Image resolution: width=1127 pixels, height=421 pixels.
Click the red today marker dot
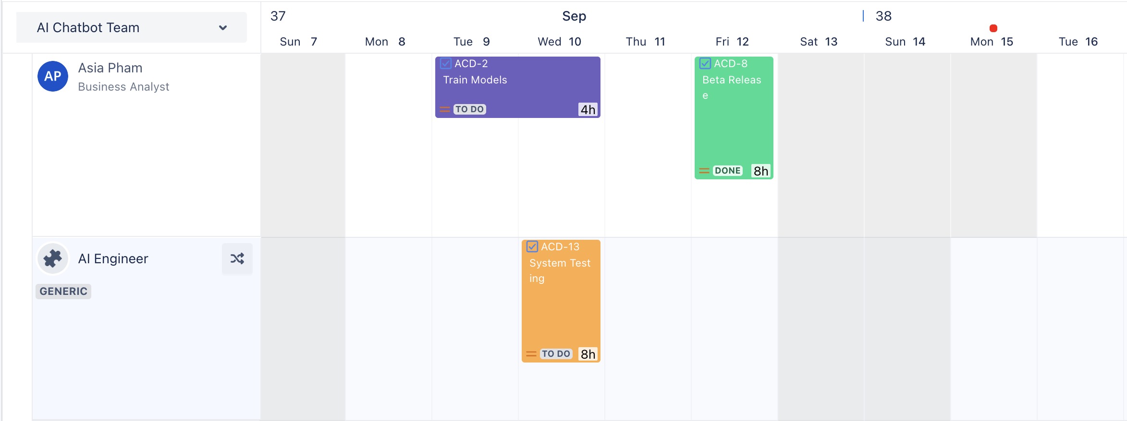[993, 28]
